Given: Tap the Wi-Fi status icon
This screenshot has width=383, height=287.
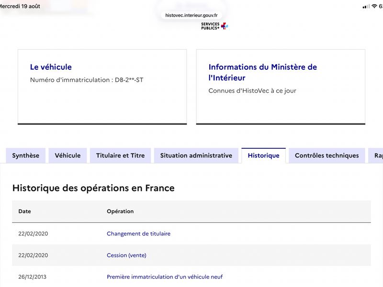Looking at the screenshot, I should 374,6.
